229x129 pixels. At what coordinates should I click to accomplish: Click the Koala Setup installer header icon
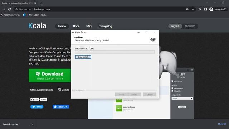(153, 40)
